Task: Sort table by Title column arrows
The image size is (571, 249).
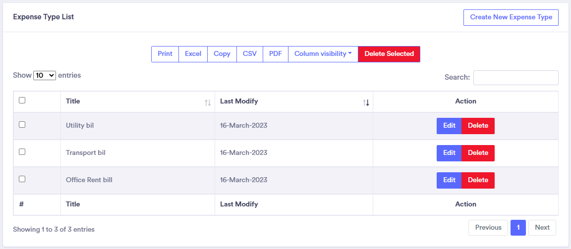Action: [208, 102]
